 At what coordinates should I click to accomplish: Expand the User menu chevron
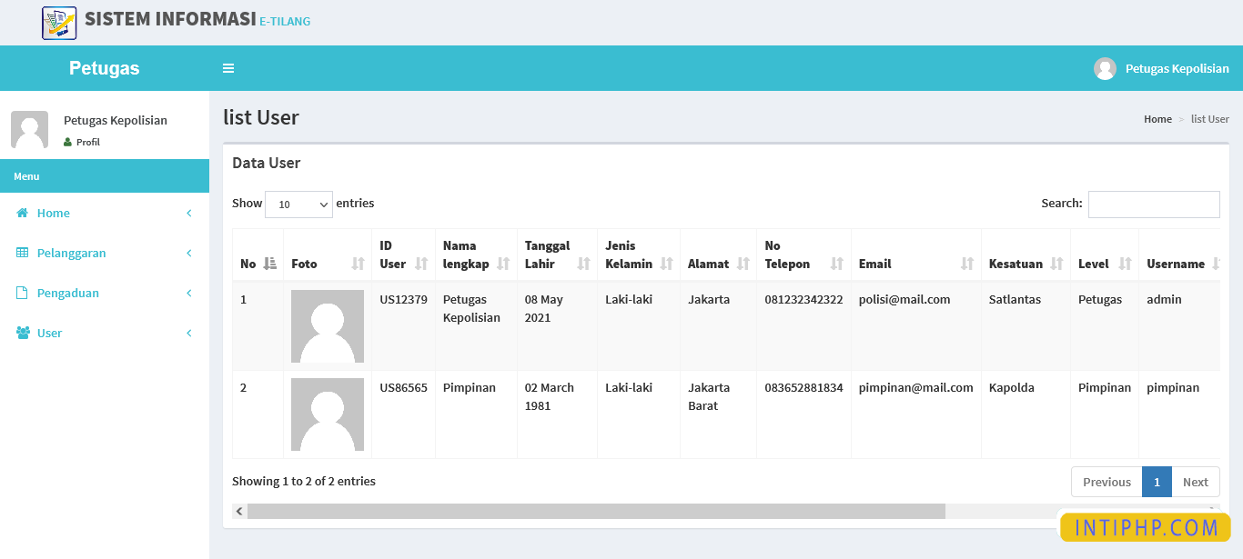189,333
